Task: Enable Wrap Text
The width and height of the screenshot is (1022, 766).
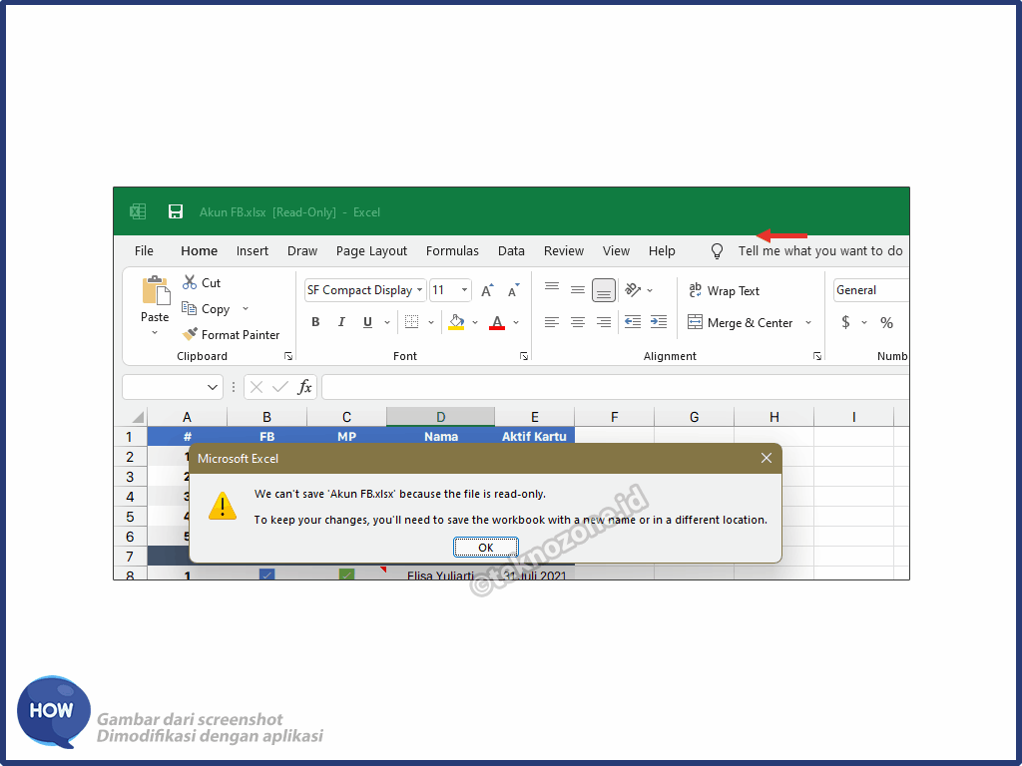Action: (x=725, y=290)
